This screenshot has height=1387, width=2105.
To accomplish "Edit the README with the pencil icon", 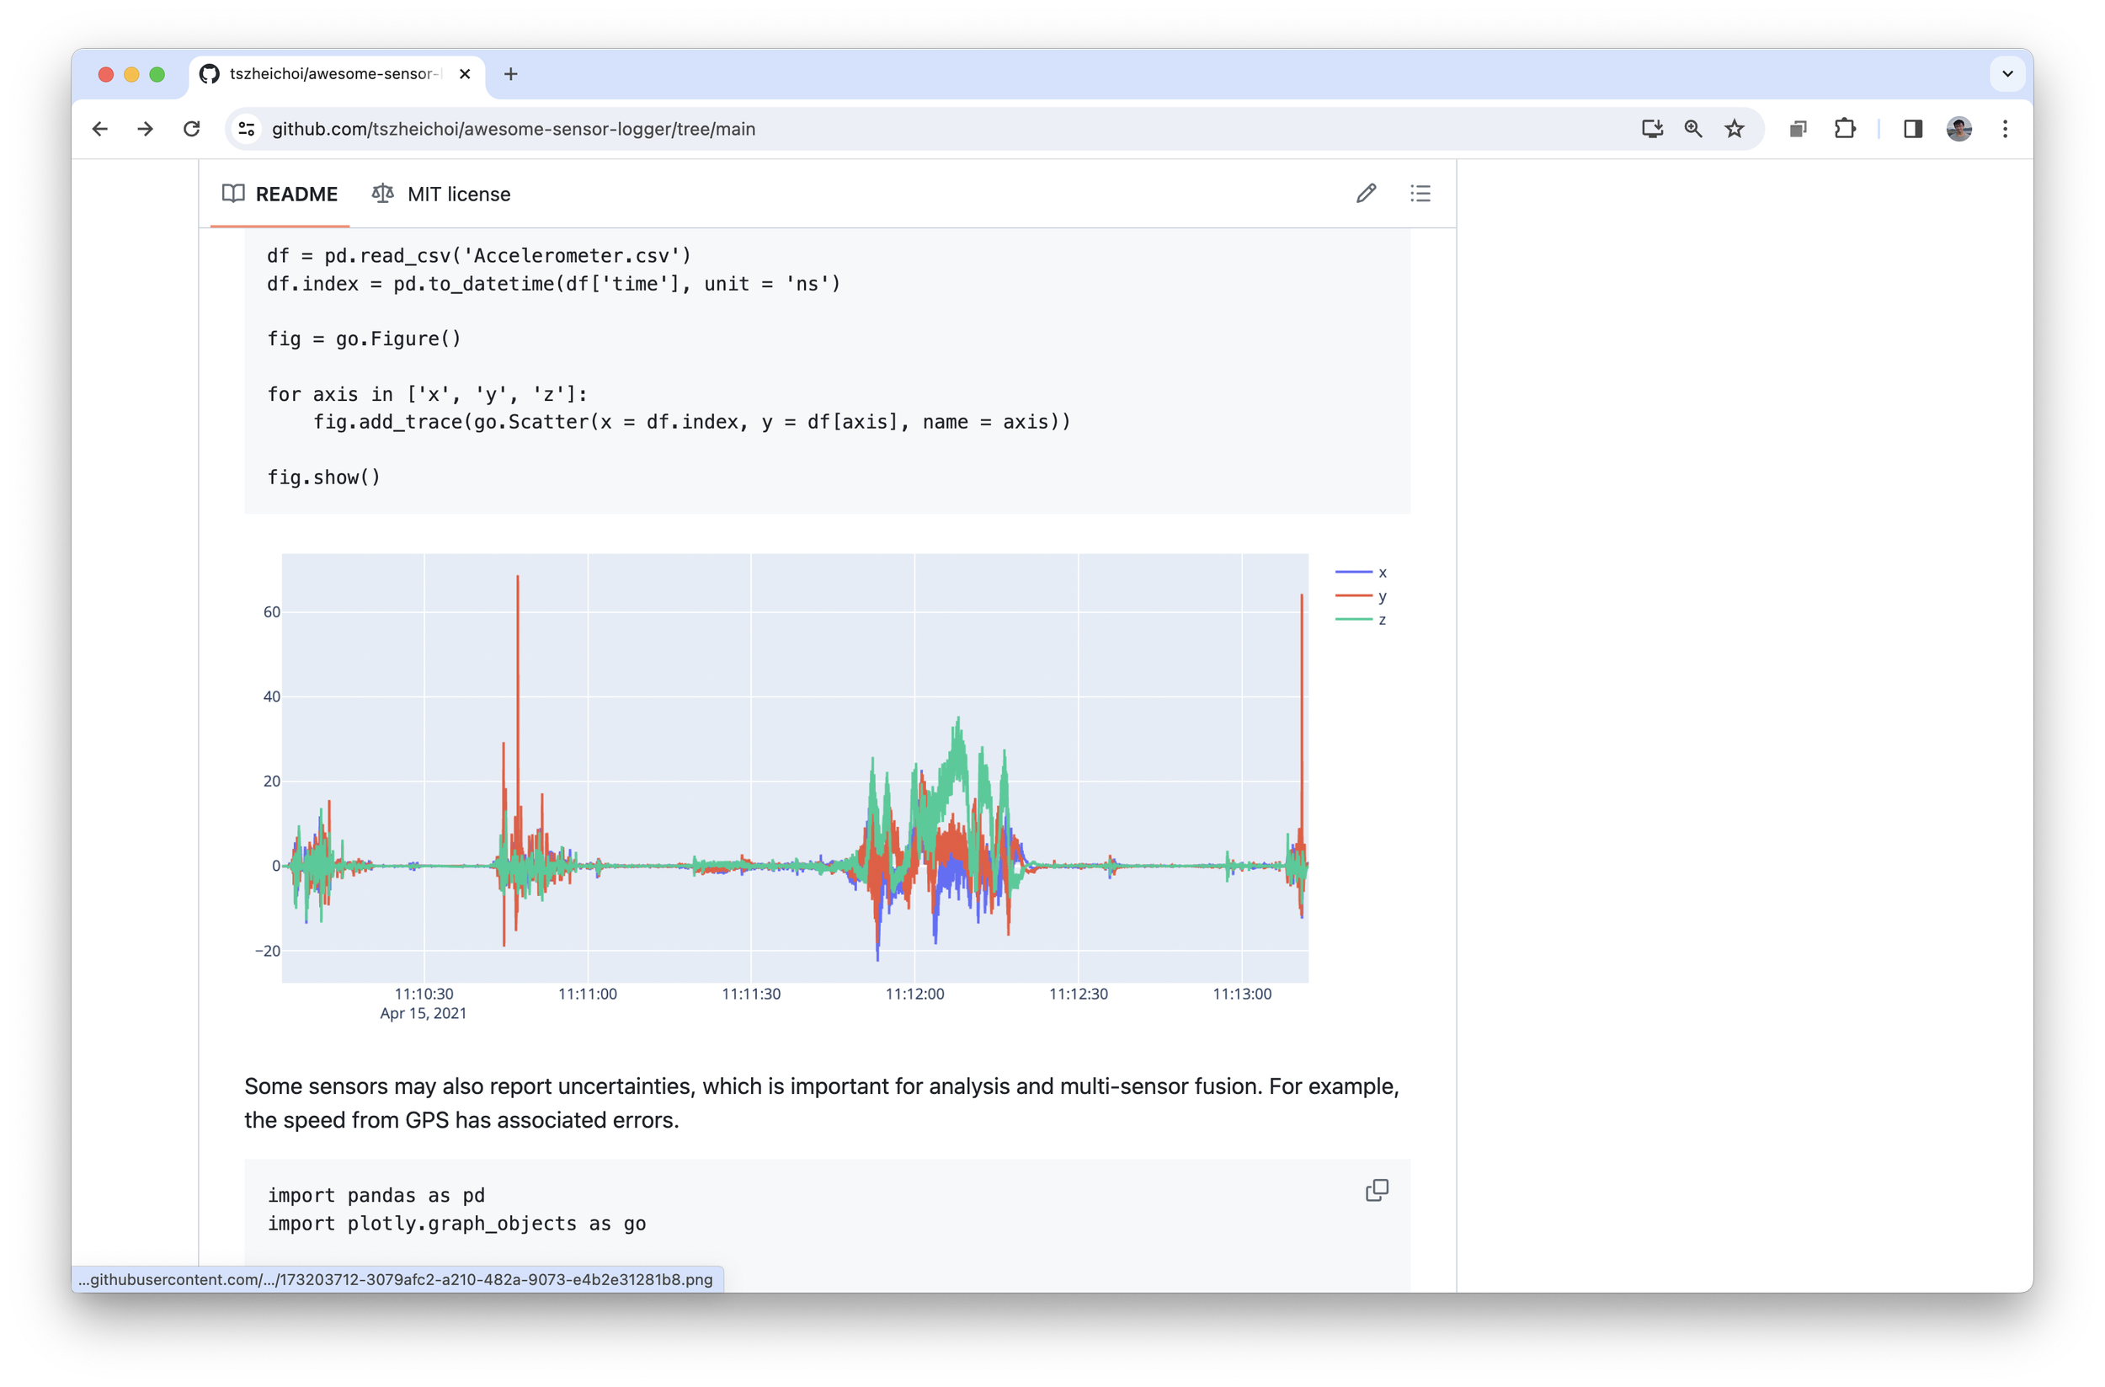I will (1366, 194).
